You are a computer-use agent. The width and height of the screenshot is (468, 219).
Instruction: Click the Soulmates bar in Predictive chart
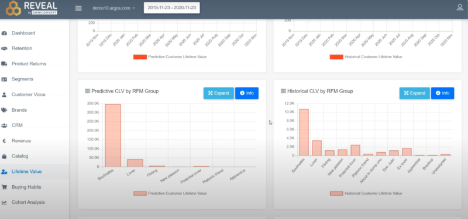[x=113, y=136]
